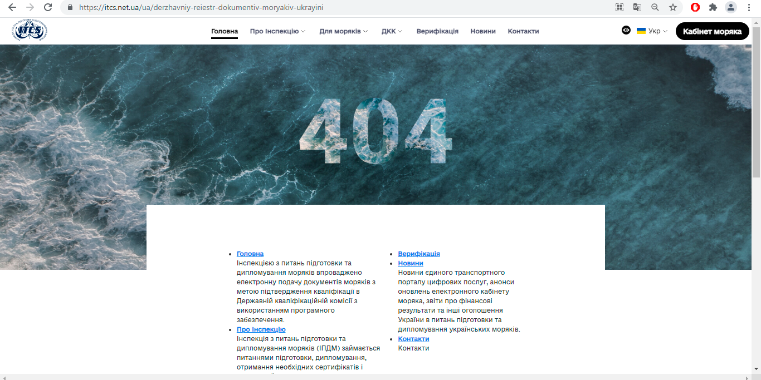Expand the Для моряків dropdown
The image size is (761, 380).
pyautogui.click(x=343, y=31)
